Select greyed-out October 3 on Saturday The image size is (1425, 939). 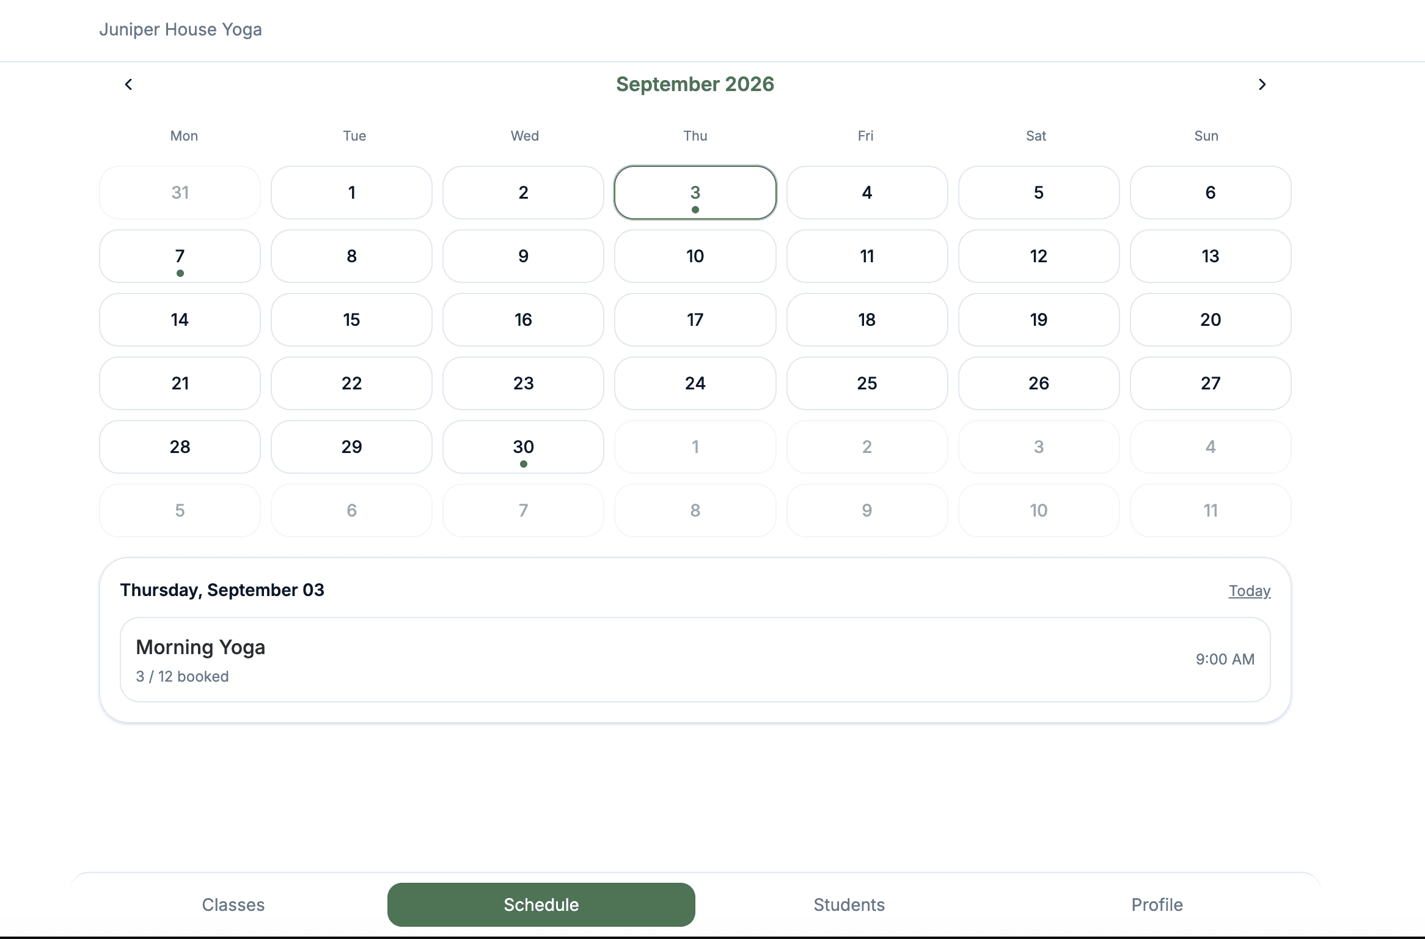(1039, 447)
